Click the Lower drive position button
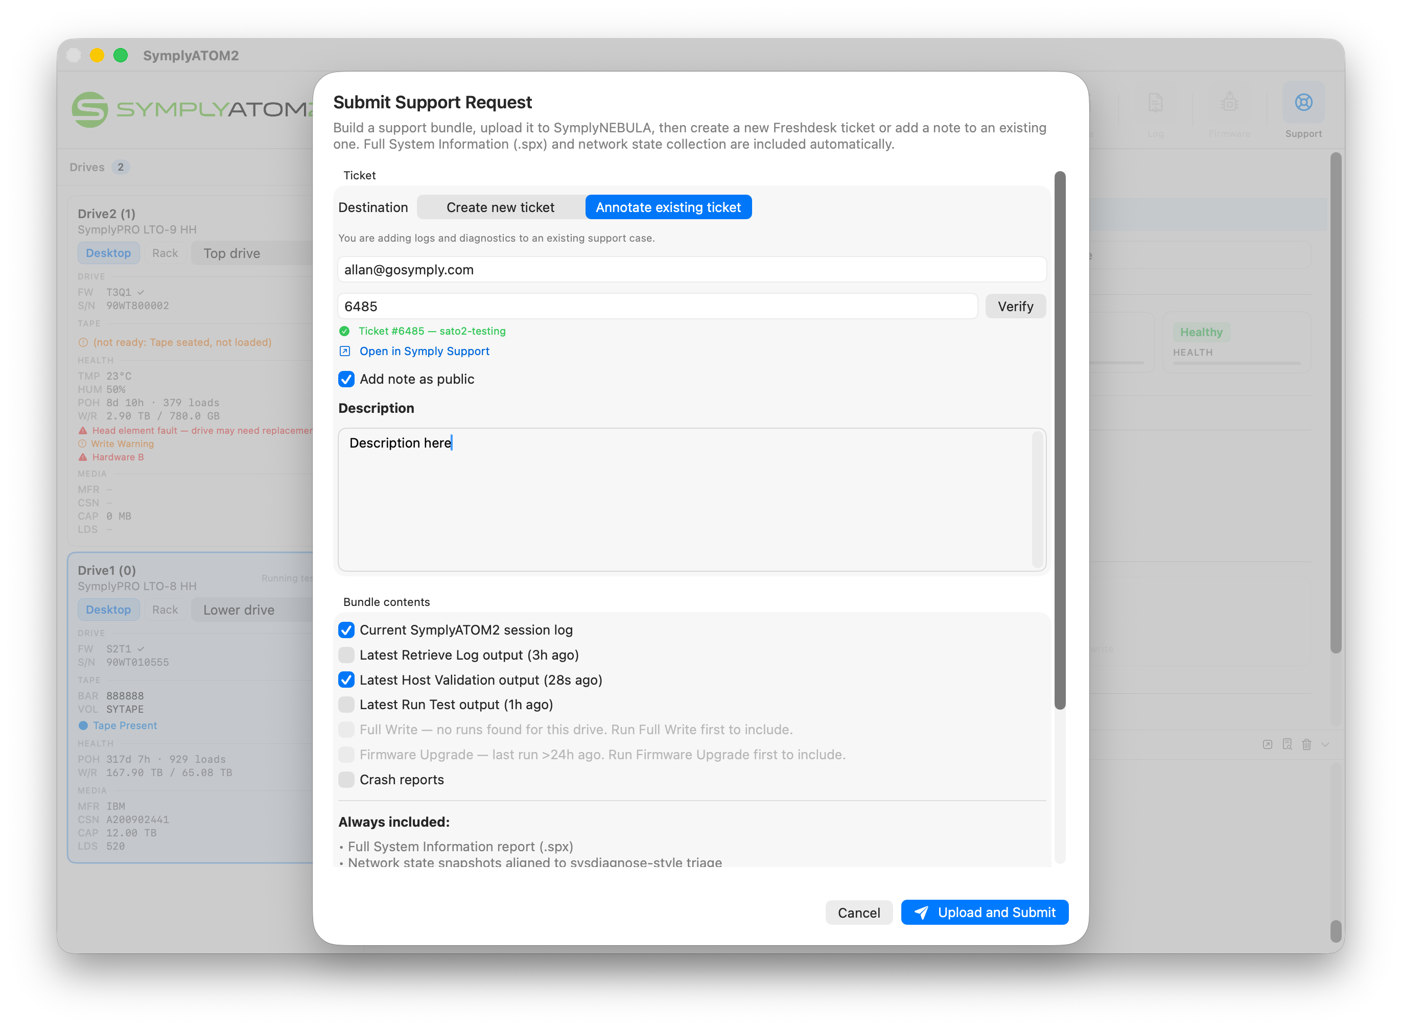Image resolution: width=1402 pixels, height=1029 pixels. [252, 611]
